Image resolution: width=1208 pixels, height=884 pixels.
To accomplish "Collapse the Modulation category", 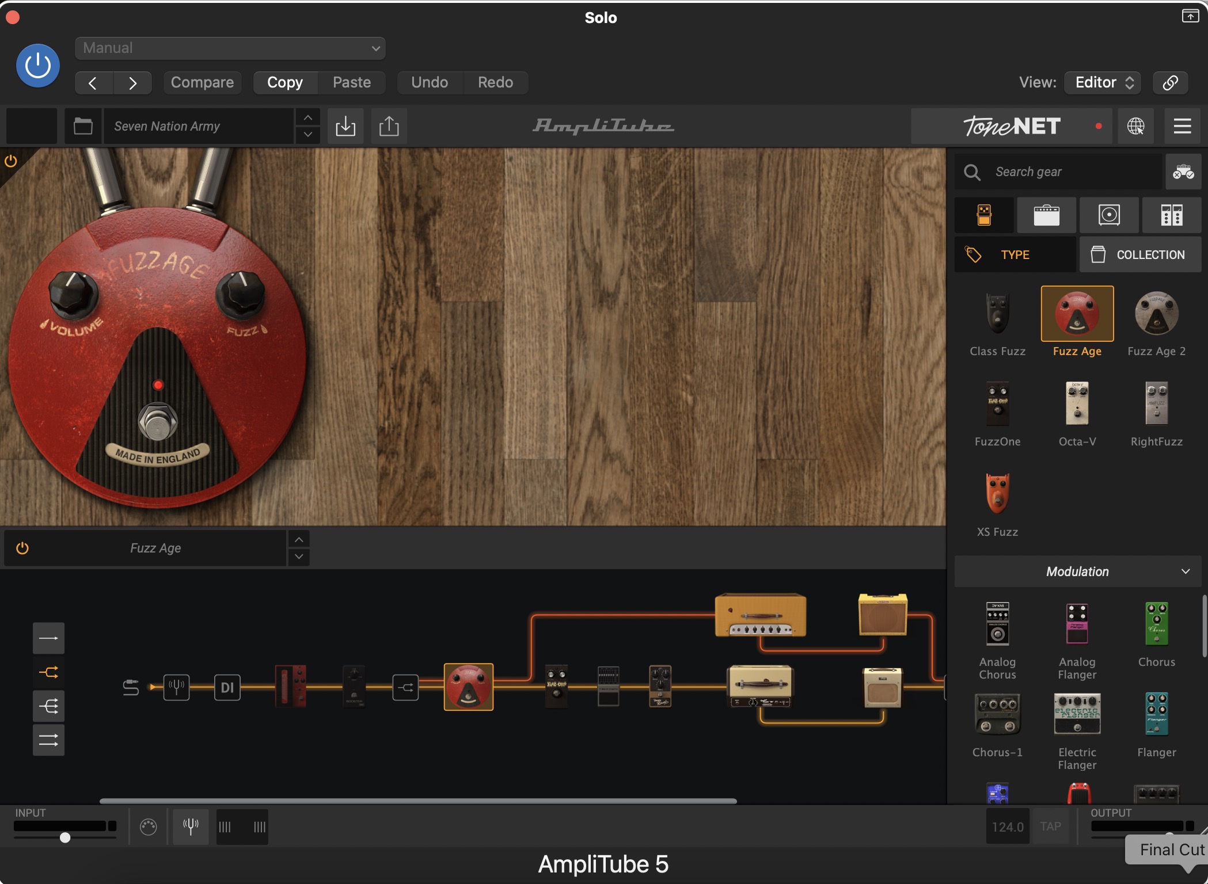I will tap(1077, 571).
